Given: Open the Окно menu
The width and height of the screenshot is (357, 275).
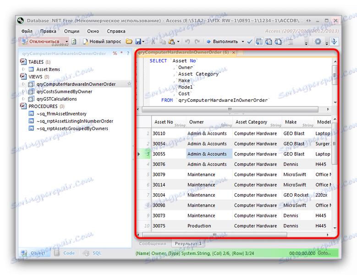Looking at the screenshot, I should (93, 31).
